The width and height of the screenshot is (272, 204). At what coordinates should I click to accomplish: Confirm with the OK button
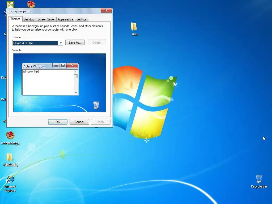(x=58, y=122)
